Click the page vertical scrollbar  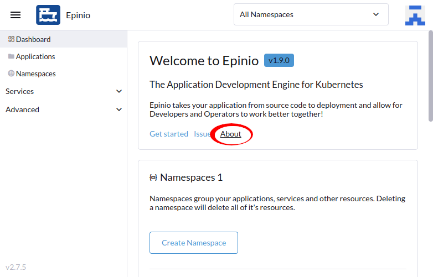point(431,76)
